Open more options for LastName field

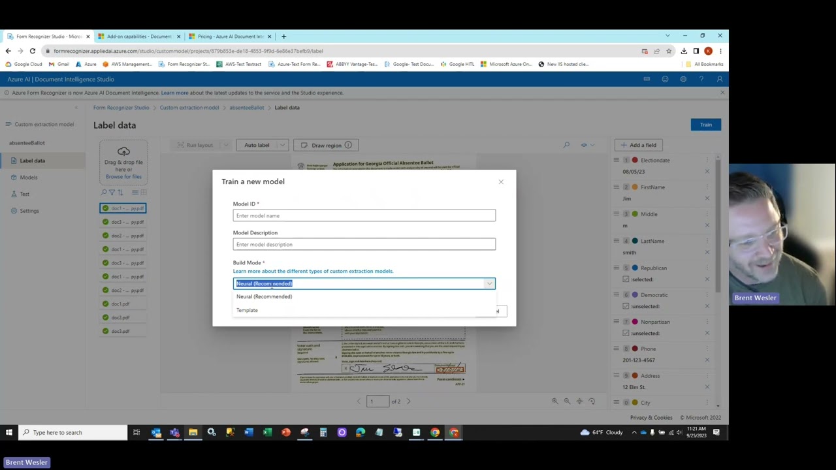coord(707,241)
